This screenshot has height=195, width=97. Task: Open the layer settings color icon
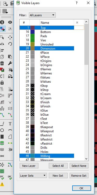pyautogui.click(x=3, y=29)
